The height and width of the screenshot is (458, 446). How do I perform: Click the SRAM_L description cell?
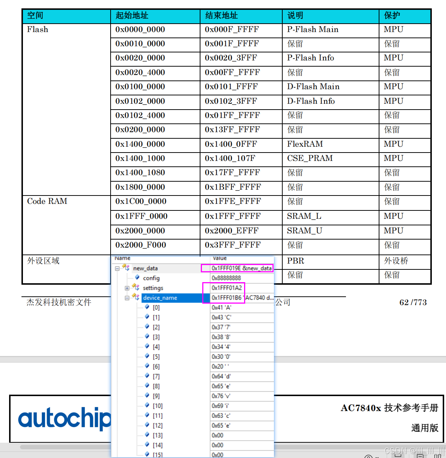coord(331,217)
